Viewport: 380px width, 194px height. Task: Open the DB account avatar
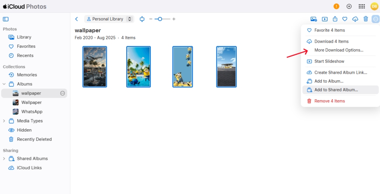point(374,7)
